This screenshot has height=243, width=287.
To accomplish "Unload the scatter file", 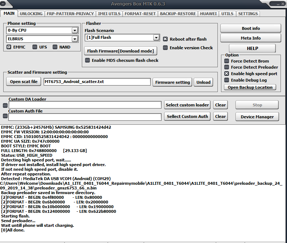I will click(203, 82).
